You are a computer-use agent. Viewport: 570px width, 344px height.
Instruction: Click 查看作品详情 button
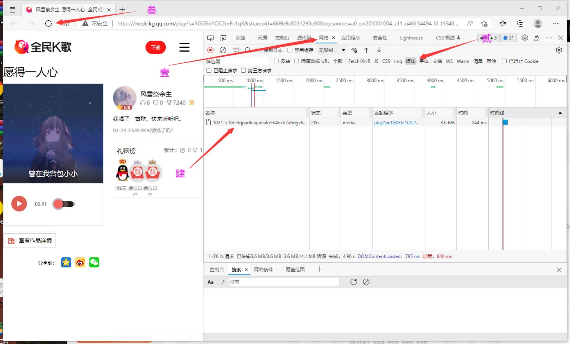click(x=30, y=240)
